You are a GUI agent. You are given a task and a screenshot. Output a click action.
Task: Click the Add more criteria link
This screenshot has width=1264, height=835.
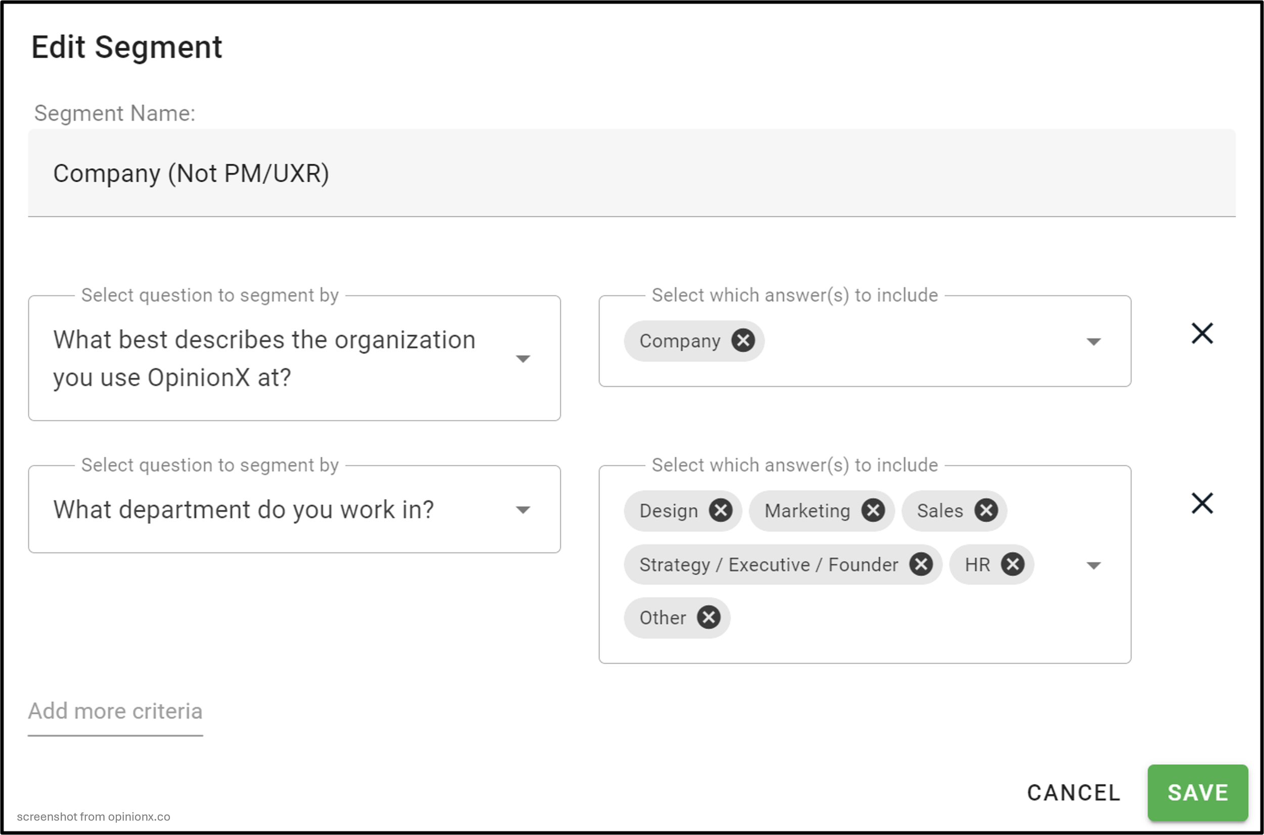[x=115, y=712]
